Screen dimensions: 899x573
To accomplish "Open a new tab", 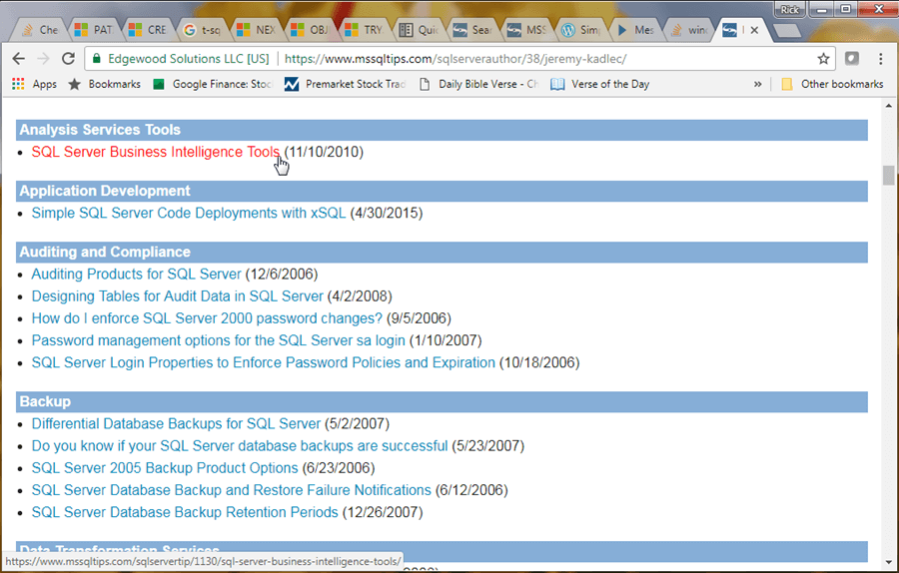I will click(787, 30).
